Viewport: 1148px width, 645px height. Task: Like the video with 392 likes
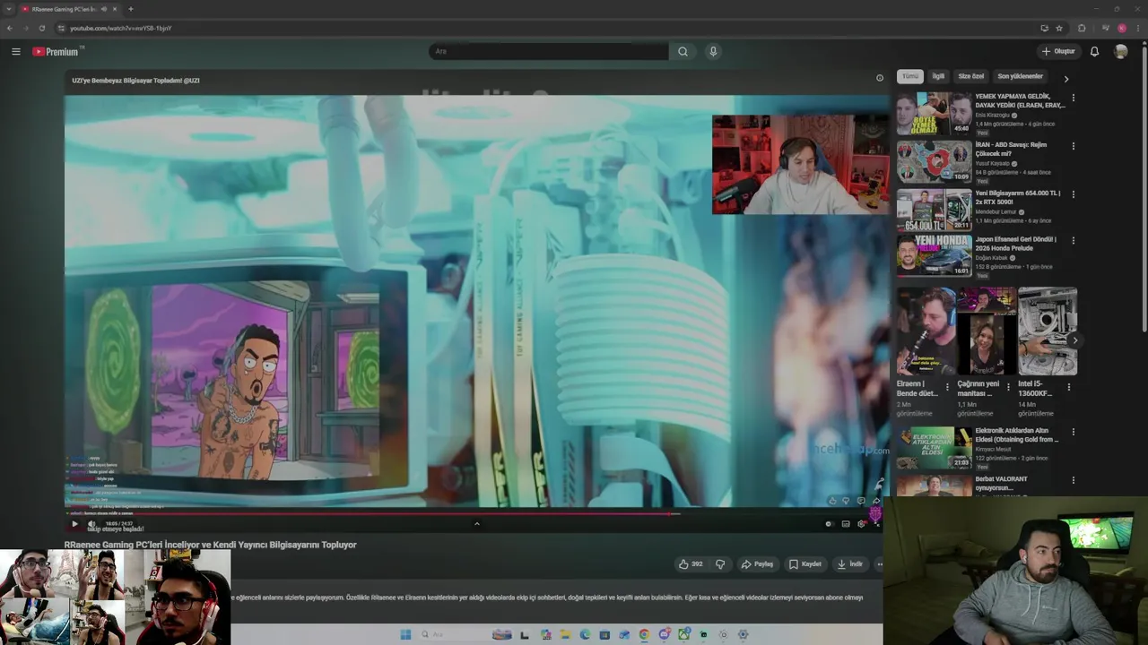point(691,564)
